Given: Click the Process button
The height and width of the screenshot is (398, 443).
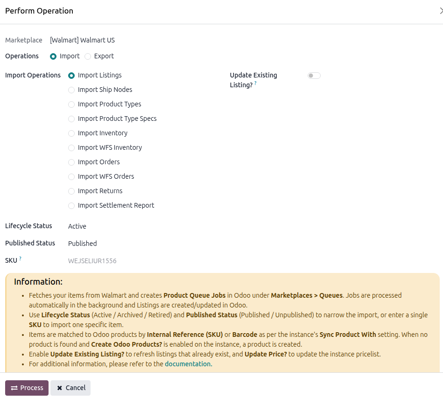Looking at the screenshot, I should (x=27, y=388).
